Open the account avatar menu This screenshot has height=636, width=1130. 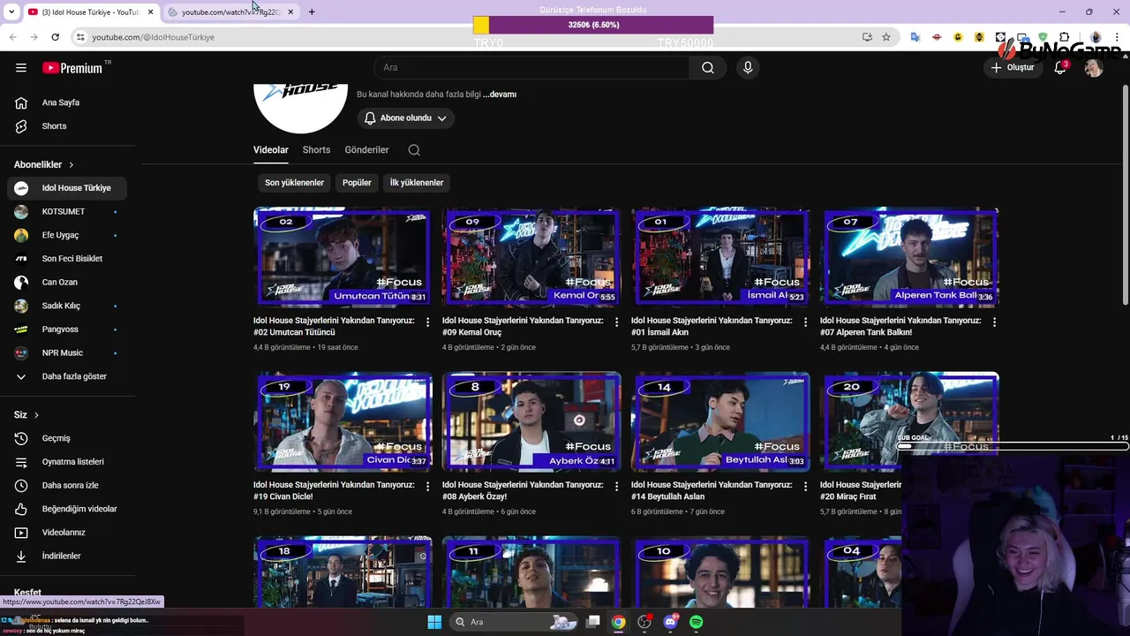click(1094, 67)
